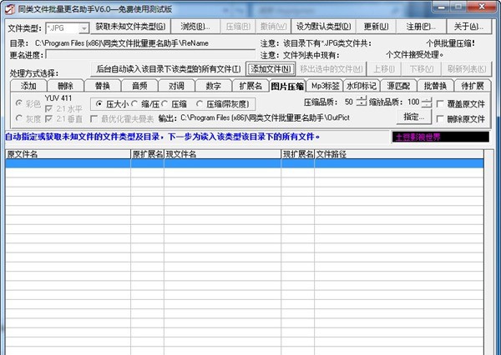Viewport: 501px width, 355px height.
Task: Click the 缩放品质 value 100
Action: (413, 102)
